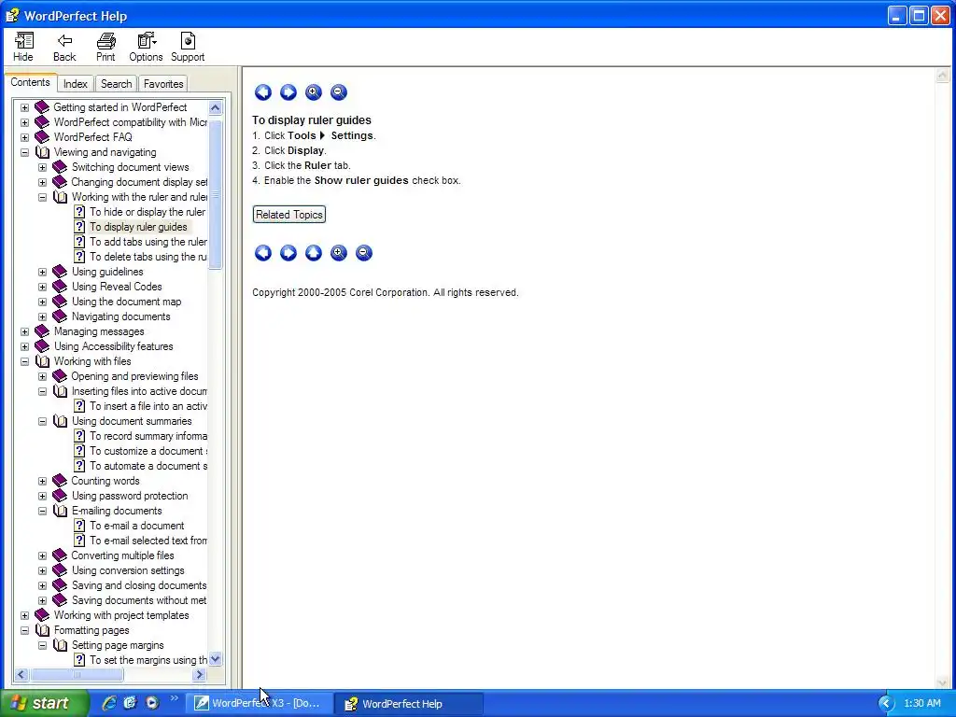Expand Working with project templates node

(x=24, y=615)
